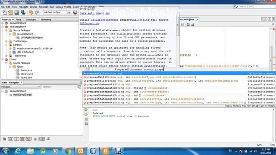This screenshot has height=155, width=276.
Task: Click the Open Project toolbar icon
Action: 17,12
